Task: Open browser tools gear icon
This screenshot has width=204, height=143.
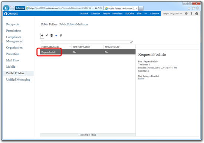Action: coord(197,8)
